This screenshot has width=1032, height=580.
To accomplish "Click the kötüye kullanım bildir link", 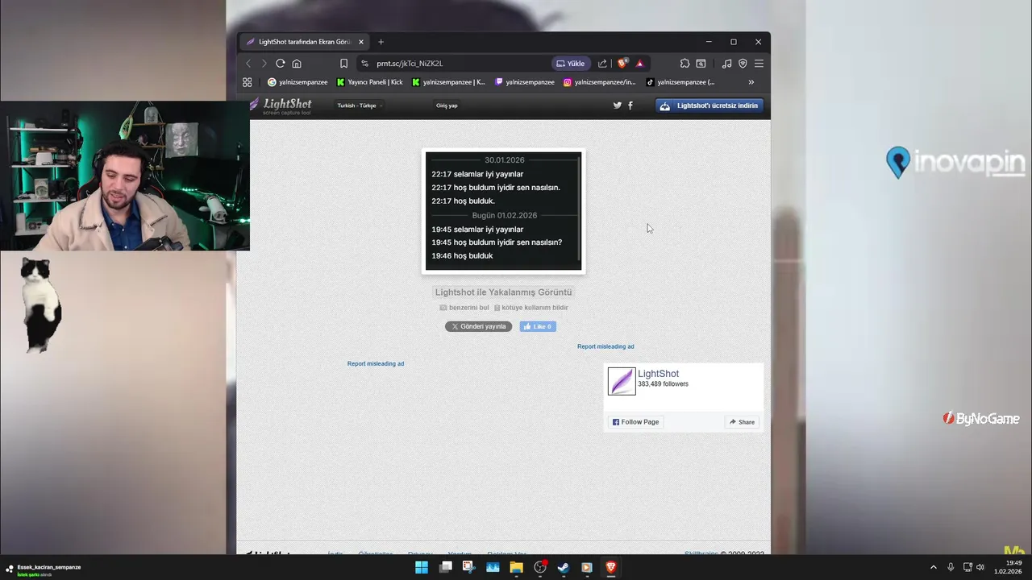I will click(x=531, y=308).
